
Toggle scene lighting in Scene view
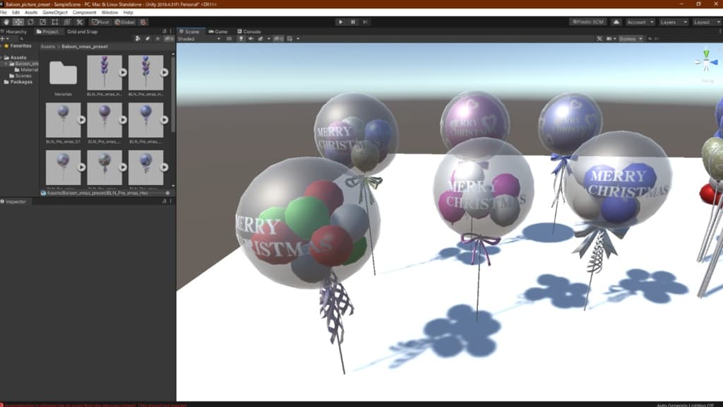pos(241,38)
